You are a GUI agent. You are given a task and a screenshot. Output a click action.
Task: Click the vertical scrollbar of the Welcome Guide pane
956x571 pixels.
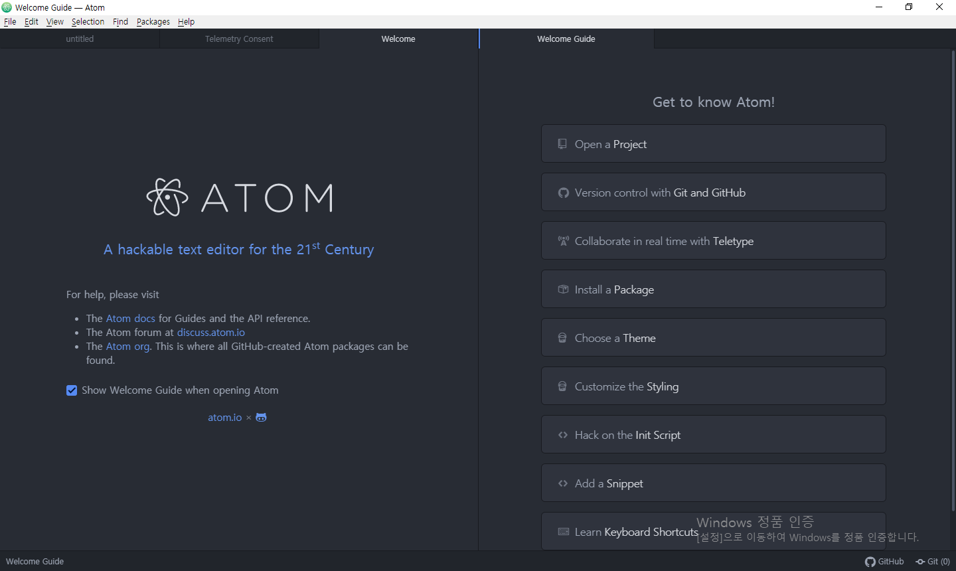tap(953, 280)
